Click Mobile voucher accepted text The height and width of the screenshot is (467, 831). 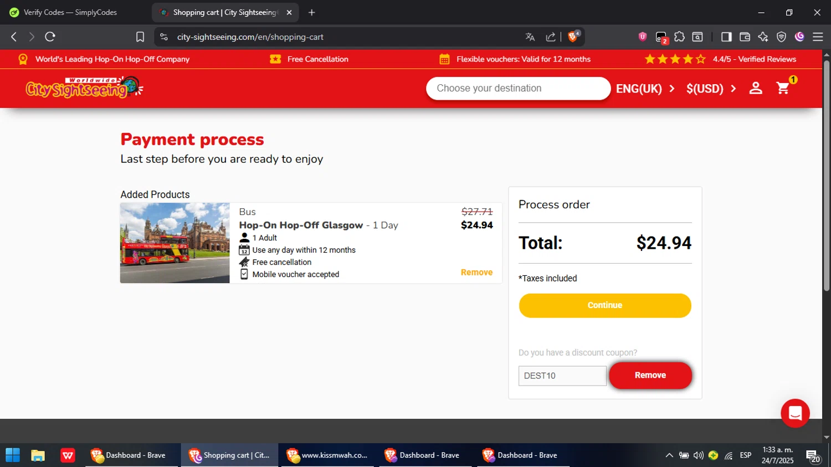(295, 274)
